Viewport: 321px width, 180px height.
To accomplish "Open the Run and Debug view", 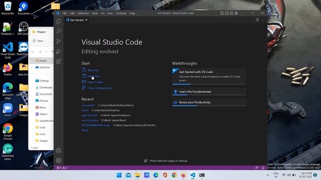I will [59, 51].
